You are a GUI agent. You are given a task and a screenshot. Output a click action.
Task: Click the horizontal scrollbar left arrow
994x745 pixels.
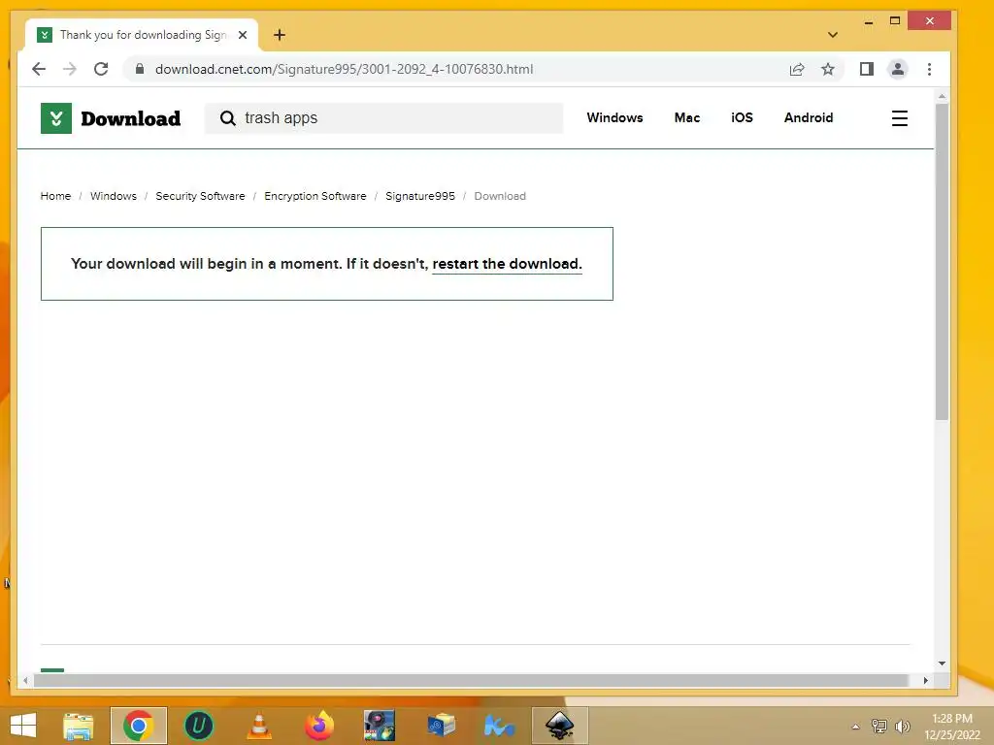25,680
